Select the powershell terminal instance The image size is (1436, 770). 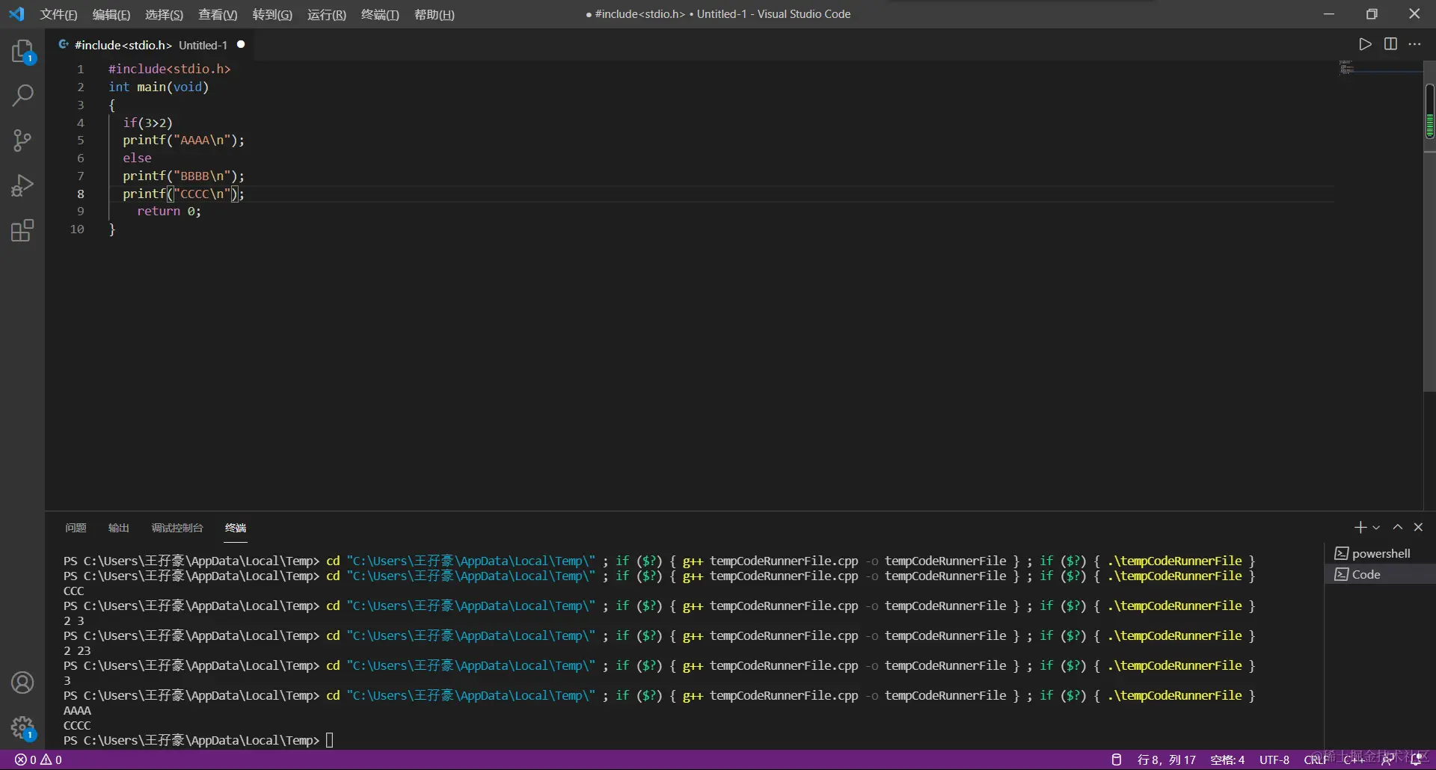click(x=1380, y=553)
